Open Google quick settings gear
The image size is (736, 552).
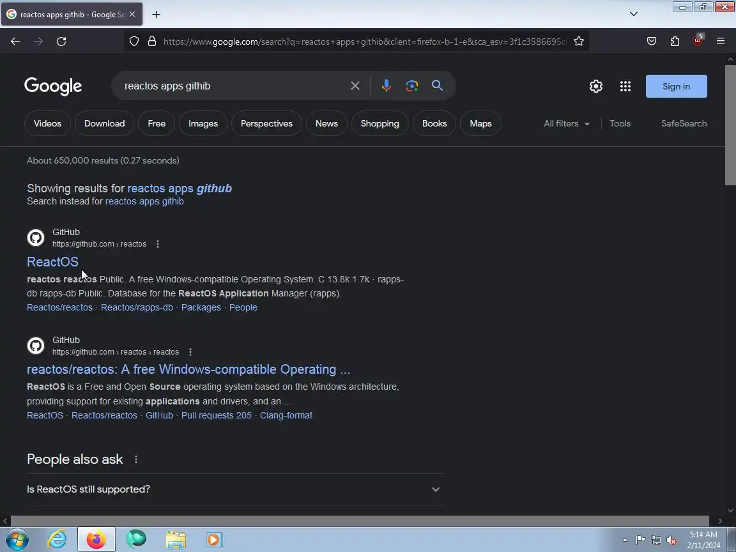coord(595,86)
